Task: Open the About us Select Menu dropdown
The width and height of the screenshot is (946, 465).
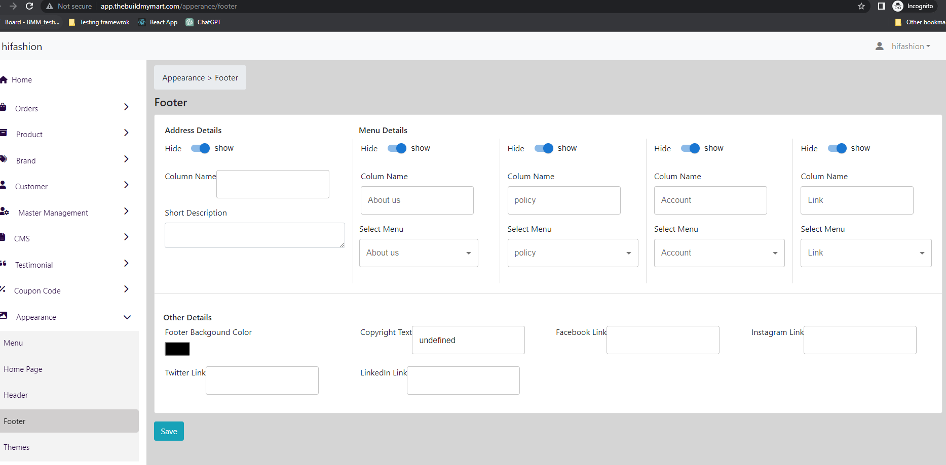Action: click(x=419, y=253)
